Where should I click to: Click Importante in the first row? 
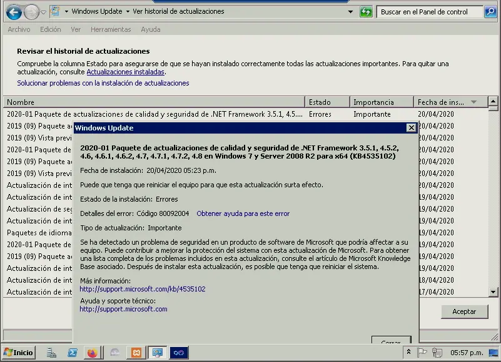point(372,114)
